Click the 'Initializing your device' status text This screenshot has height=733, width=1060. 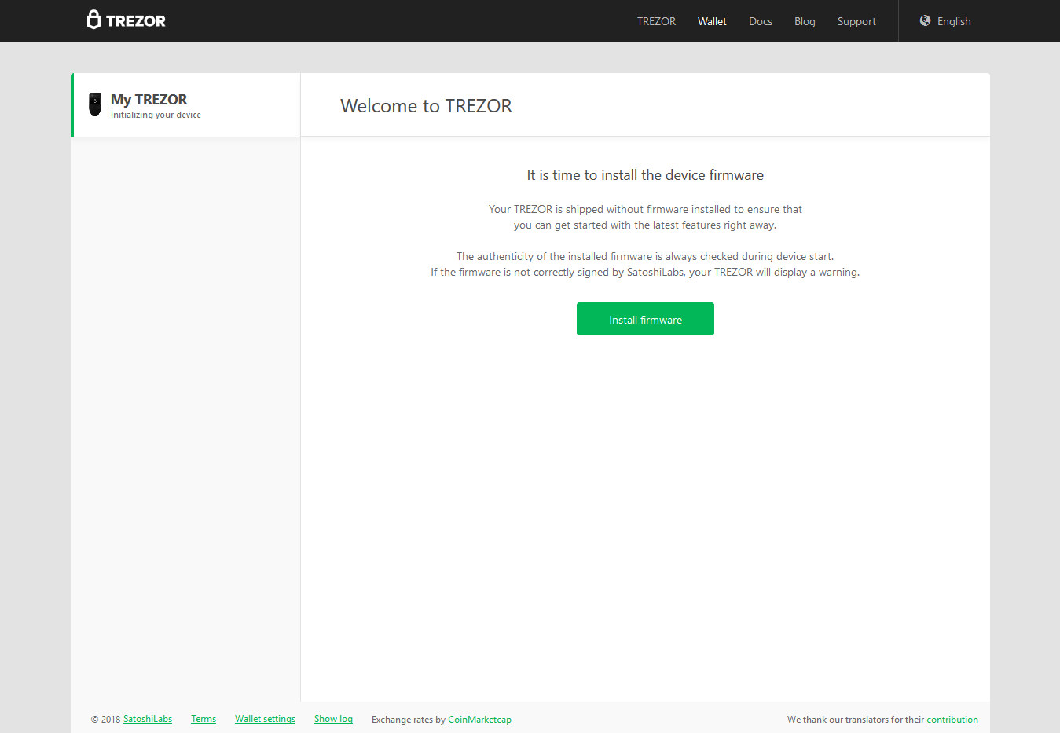pyautogui.click(x=156, y=115)
